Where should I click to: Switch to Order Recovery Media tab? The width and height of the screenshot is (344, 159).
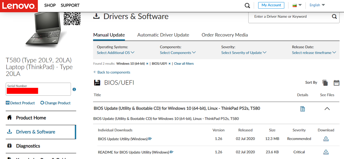coord(225,35)
